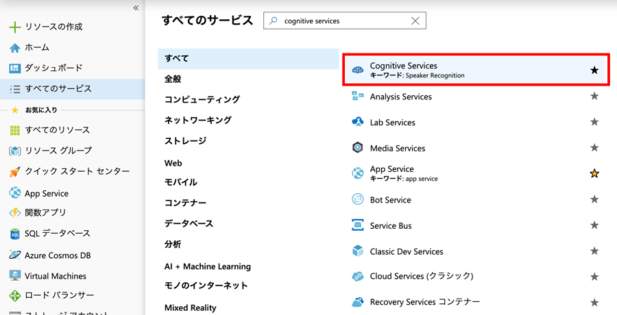The image size is (617, 315).
Task: Toggle favorite star for Media Services
Action: point(594,147)
